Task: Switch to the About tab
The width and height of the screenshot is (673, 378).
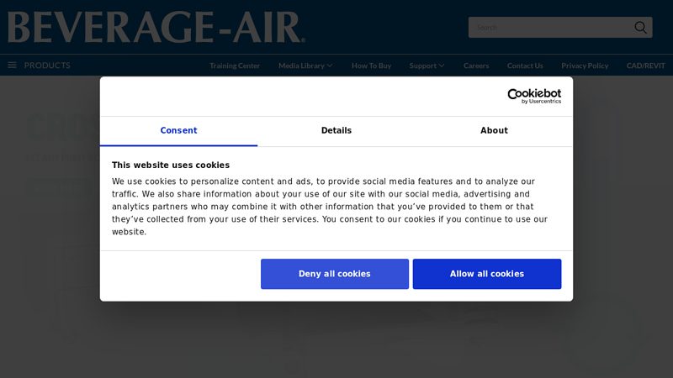Action: click(x=494, y=131)
